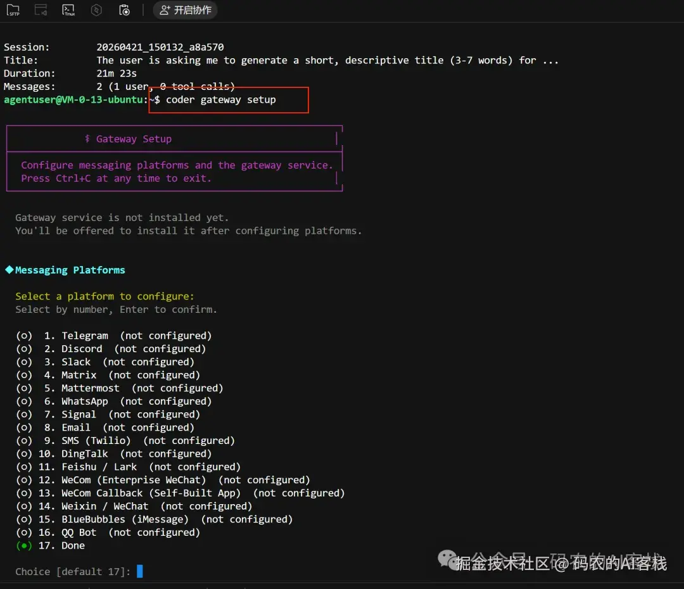Click the 'Gateway Setup' banner title
Viewport: 684px width, 589px height.
(x=134, y=139)
